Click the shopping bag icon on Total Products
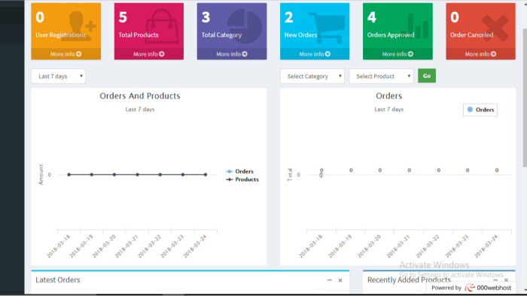Screen dimensions: 527x296 coord(162,26)
